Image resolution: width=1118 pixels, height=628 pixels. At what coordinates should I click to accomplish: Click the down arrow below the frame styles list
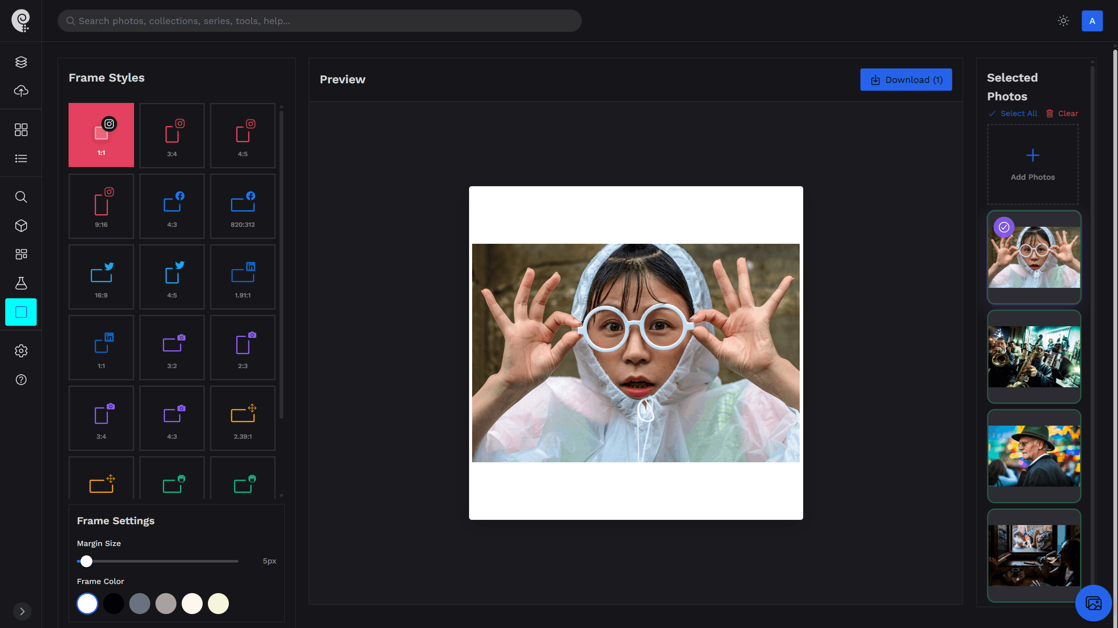click(281, 496)
